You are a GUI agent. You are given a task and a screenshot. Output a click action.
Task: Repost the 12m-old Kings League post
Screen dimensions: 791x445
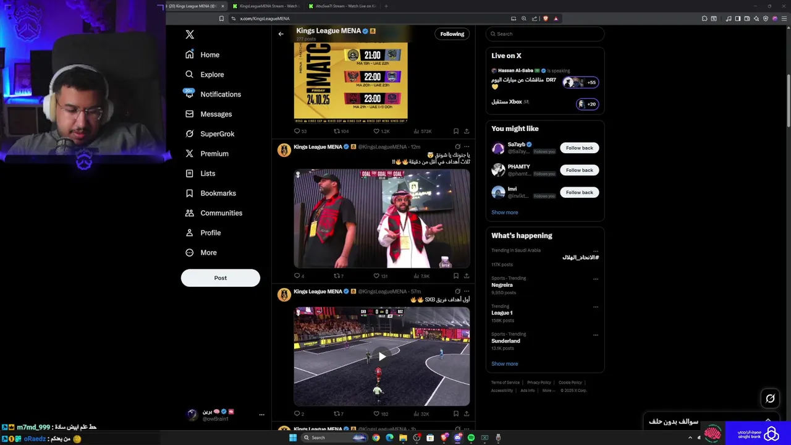point(337,276)
